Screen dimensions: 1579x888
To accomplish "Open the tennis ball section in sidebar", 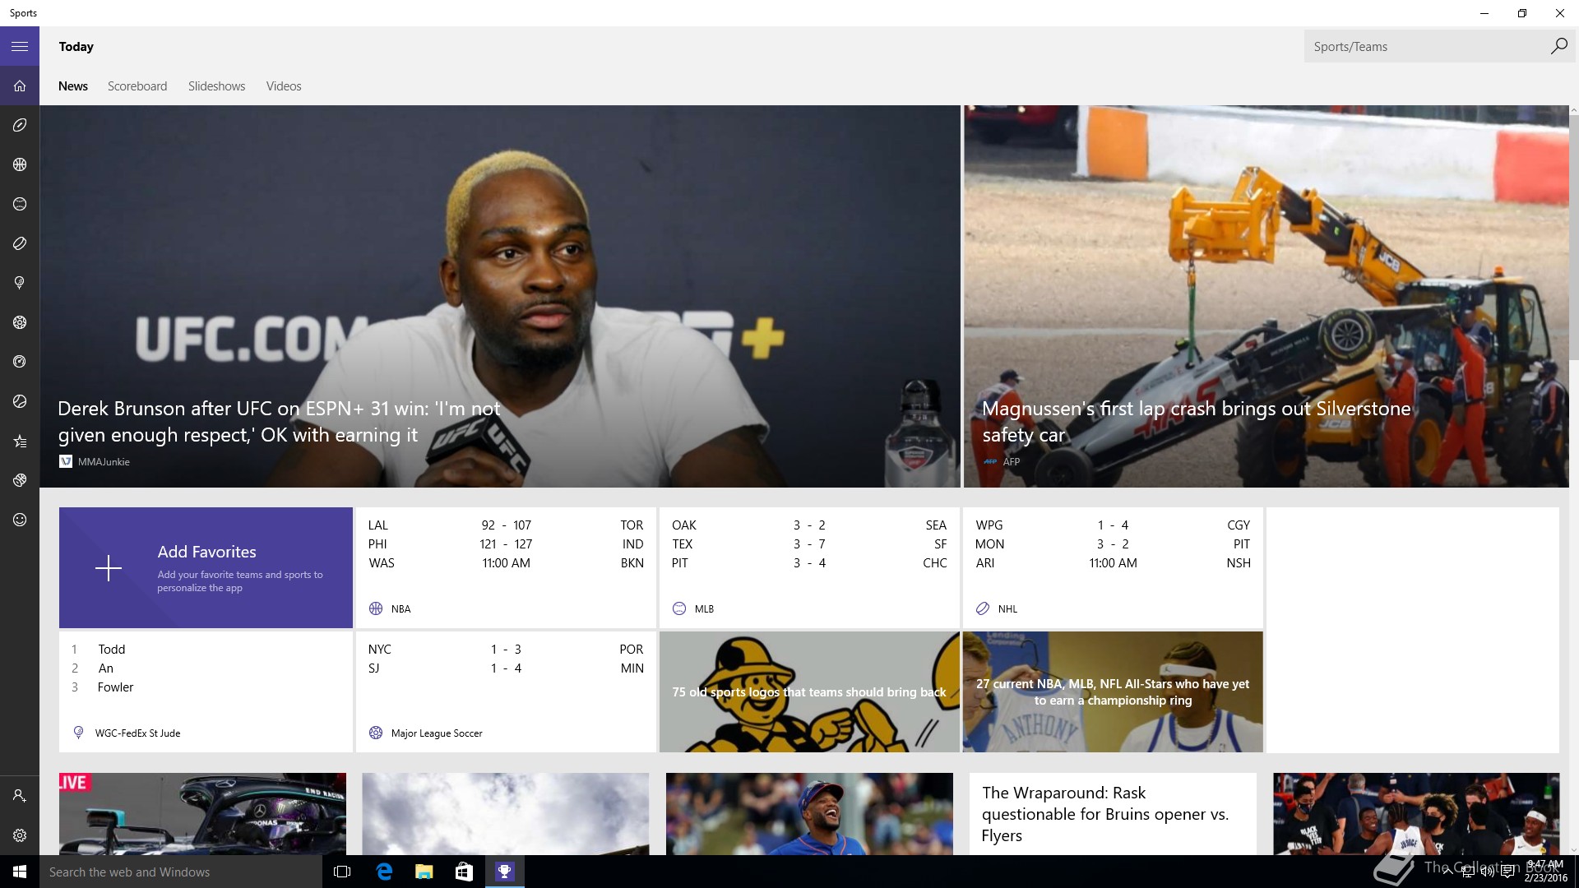I will coord(20,401).
